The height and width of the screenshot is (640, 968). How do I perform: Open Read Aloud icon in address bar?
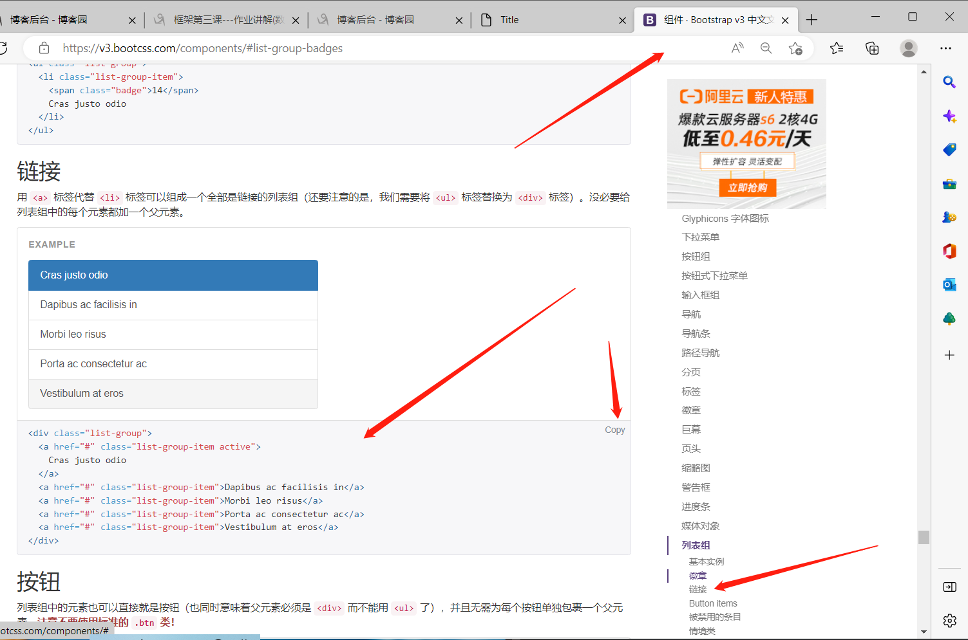coord(737,48)
